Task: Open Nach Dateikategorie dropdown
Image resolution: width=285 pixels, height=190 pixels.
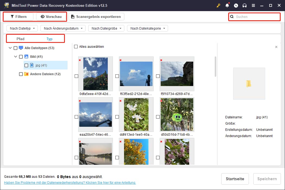Action: (147, 28)
